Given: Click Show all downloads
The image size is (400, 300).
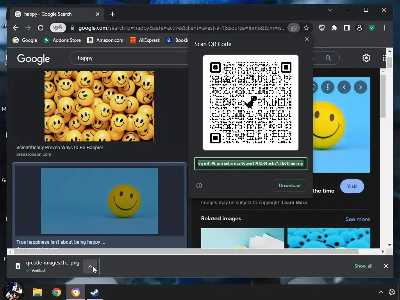Looking at the screenshot, I should (363, 266).
